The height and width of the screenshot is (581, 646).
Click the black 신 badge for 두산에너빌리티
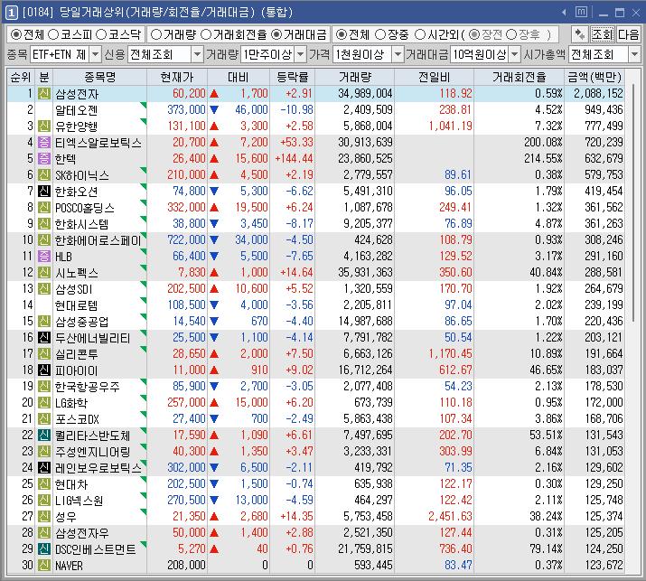click(x=44, y=337)
